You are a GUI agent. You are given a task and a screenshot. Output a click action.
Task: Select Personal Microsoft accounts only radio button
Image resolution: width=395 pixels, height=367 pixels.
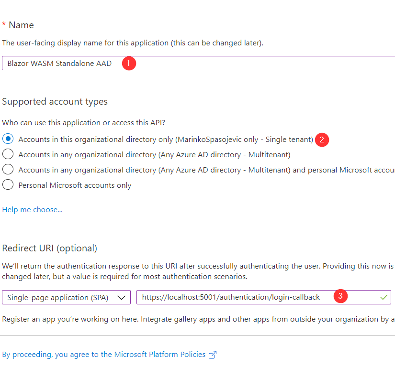click(8, 185)
